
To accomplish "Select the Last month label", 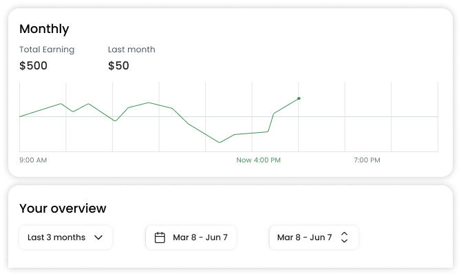I will pyautogui.click(x=131, y=50).
